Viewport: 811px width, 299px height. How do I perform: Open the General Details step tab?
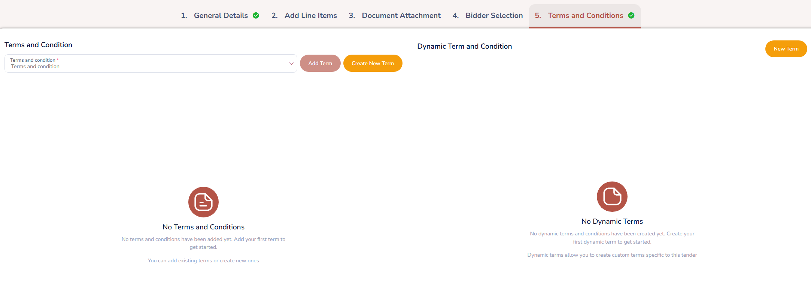(220, 15)
